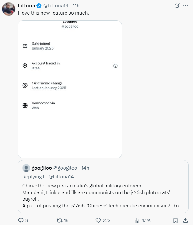The image size is (193, 225).
Task: Bookmark this post
Action: pyautogui.click(x=175, y=220)
